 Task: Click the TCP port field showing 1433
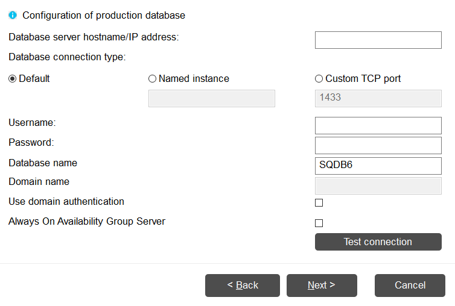click(378, 99)
